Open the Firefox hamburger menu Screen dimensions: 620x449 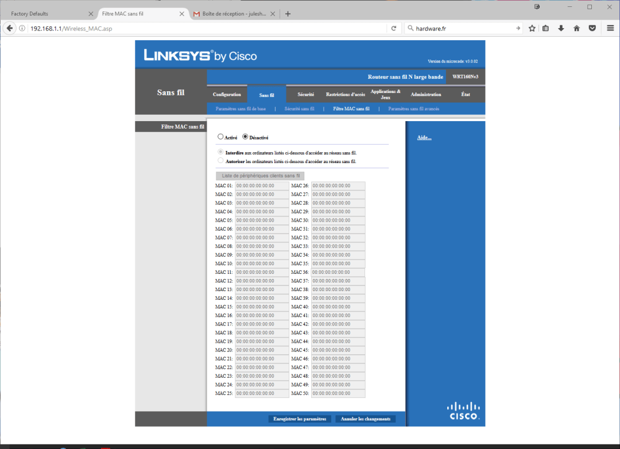609,28
